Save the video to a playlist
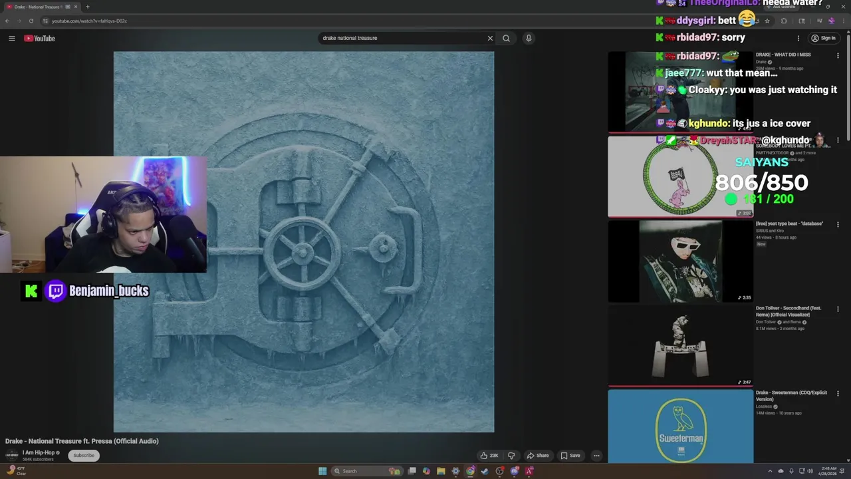The image size is (851, 479). [570, 456]
